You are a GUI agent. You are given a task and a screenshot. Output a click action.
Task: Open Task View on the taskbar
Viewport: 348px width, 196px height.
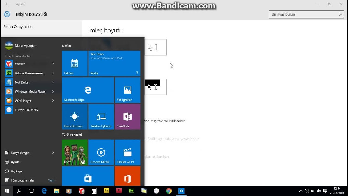(x=32, y=191)
